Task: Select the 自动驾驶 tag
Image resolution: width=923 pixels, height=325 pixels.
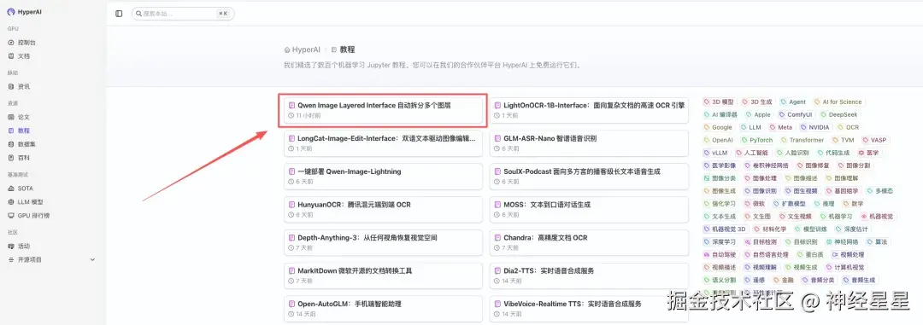Action: [720, 255]
